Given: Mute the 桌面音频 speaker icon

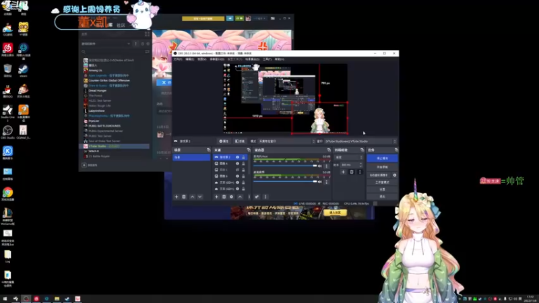Looking at the screenshot, I should click(x=320, y=182).
